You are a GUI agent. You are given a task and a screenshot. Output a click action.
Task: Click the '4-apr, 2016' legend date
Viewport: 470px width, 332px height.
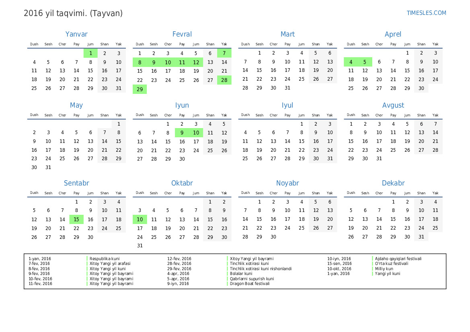coord(178,274)
